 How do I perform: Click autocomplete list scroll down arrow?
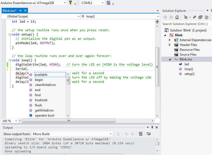(68, 116)
